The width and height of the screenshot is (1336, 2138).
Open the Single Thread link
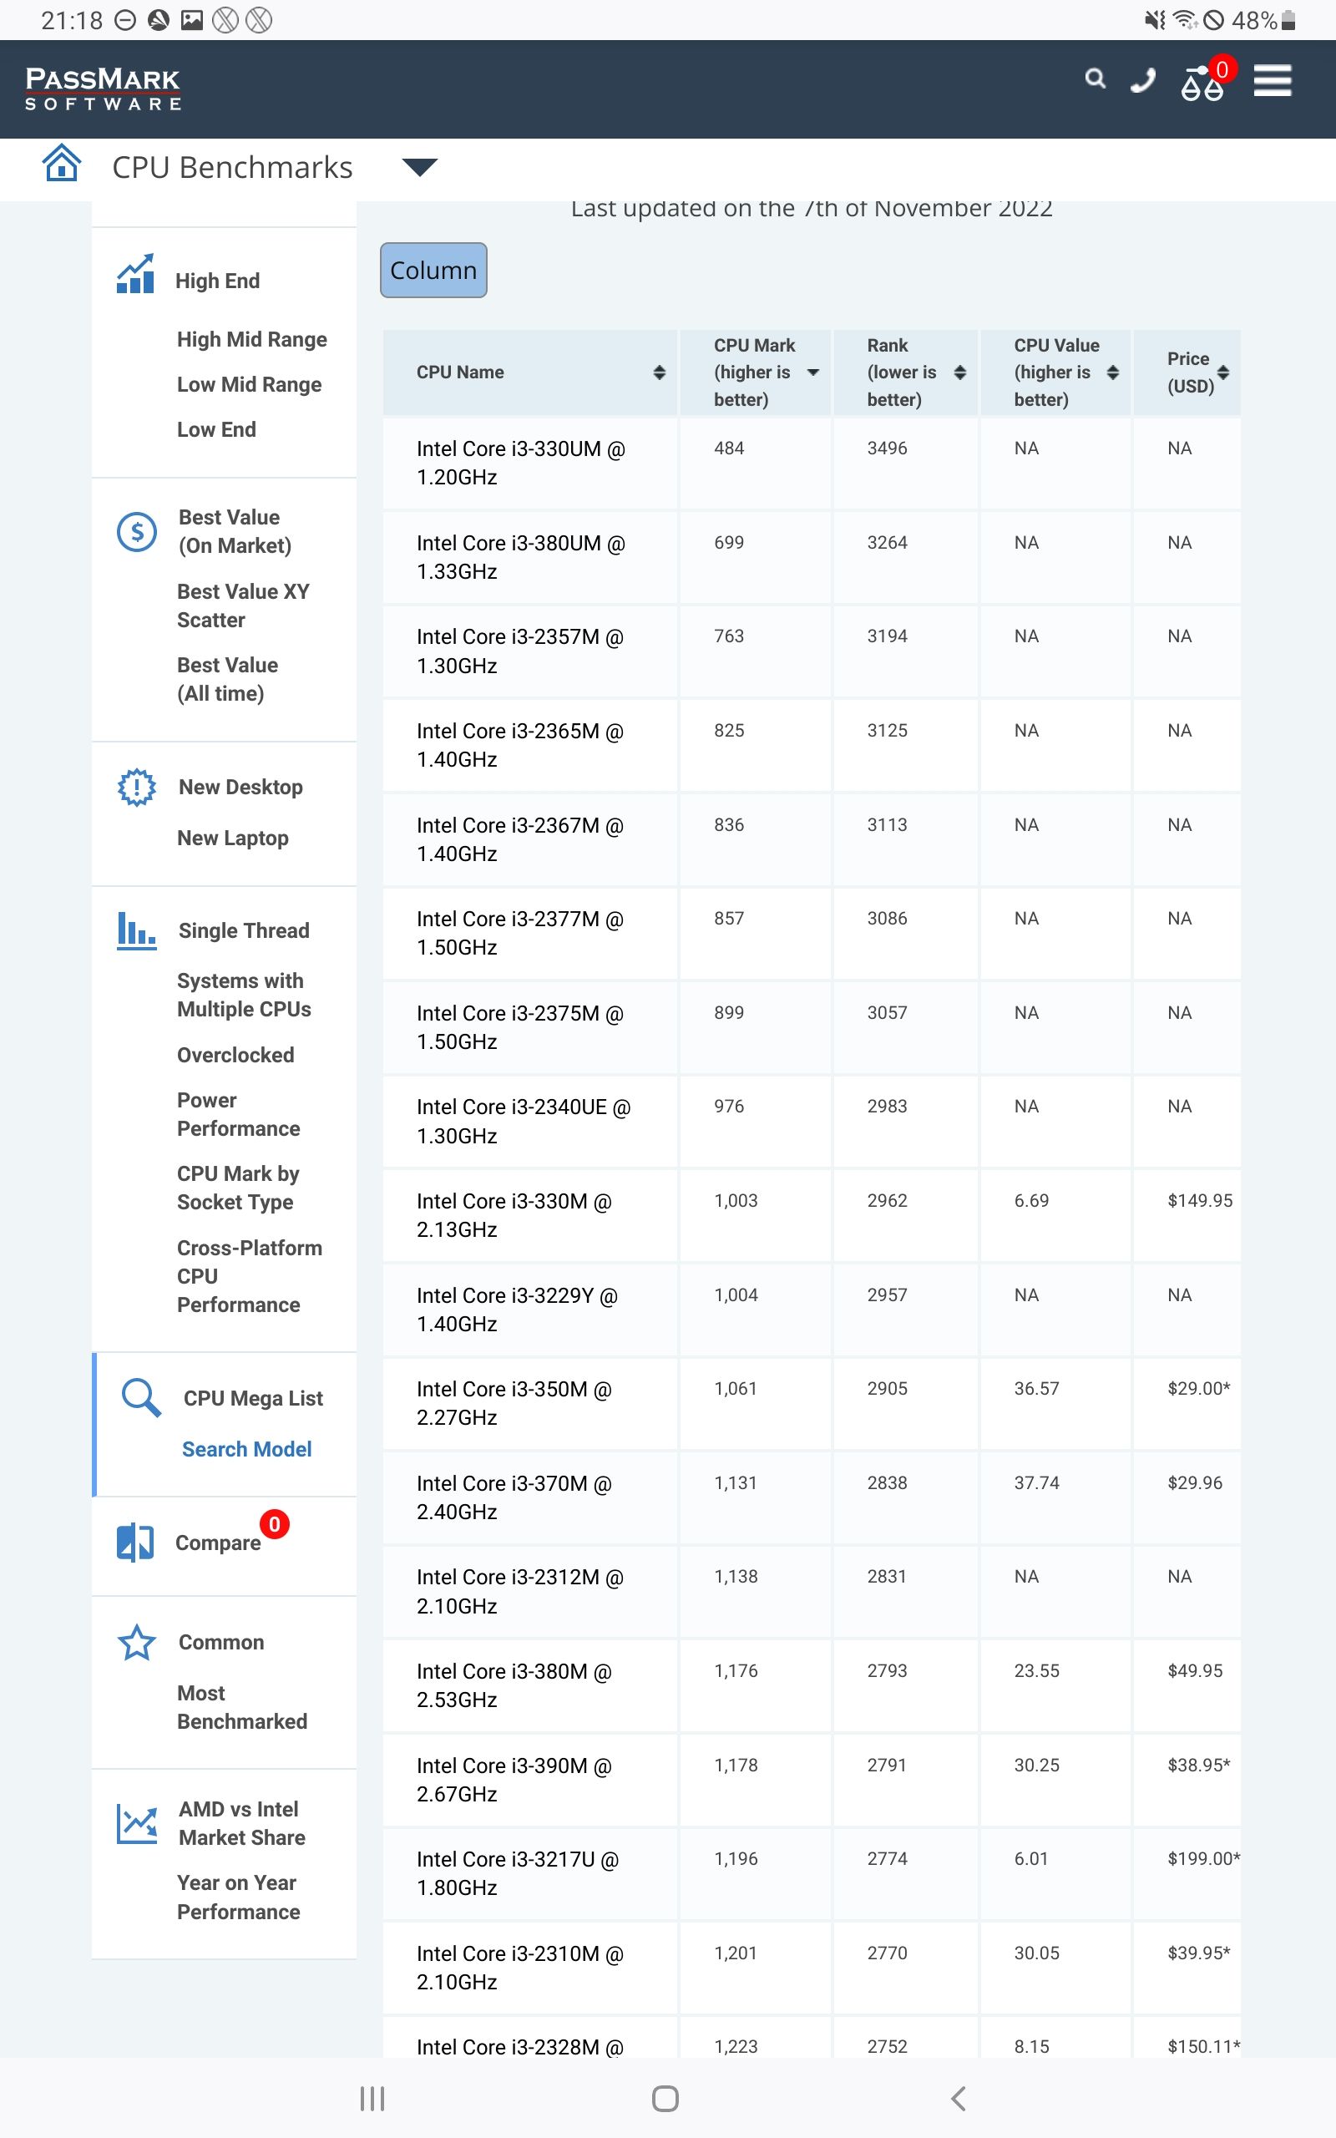click(x=244, y=931)
